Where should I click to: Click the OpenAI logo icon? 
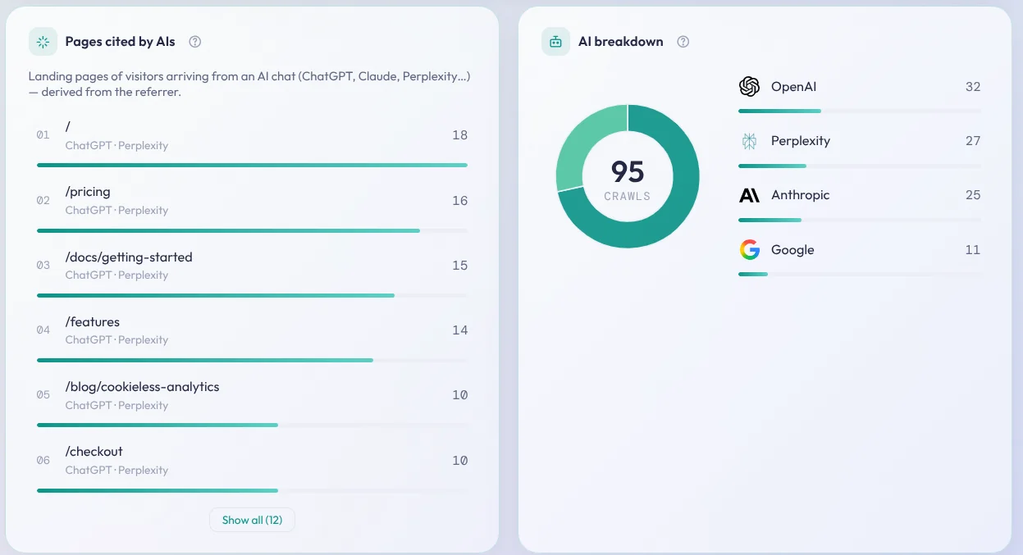point(749,87)
